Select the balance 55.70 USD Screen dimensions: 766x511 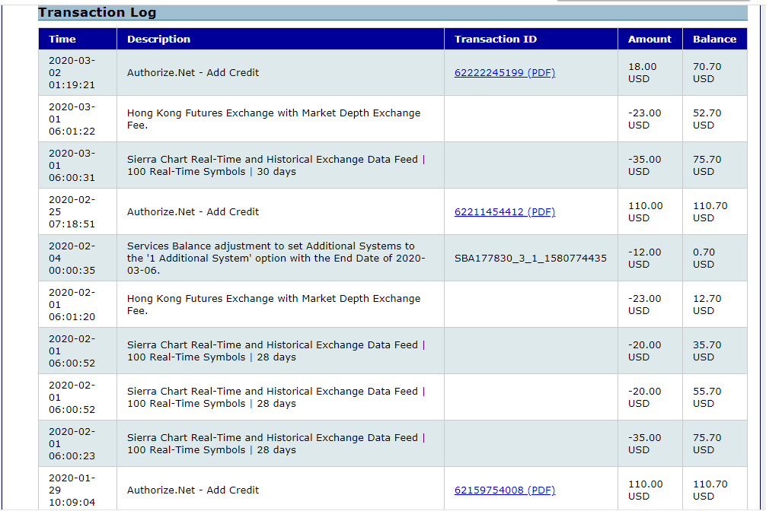(x=707, y=397)
